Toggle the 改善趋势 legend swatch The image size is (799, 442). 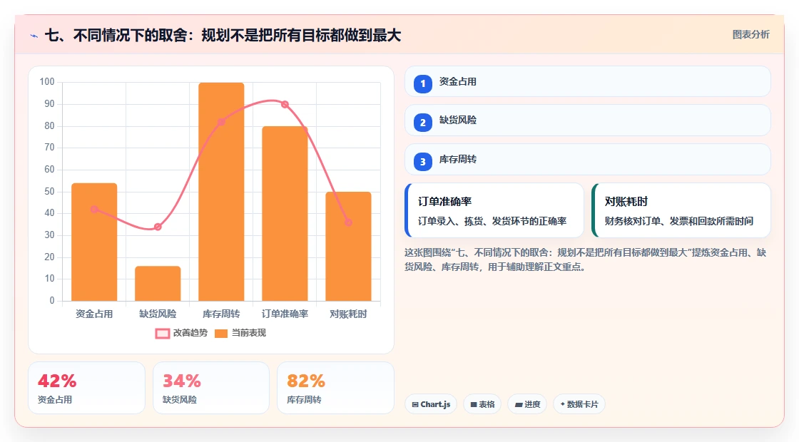[163, 333]
